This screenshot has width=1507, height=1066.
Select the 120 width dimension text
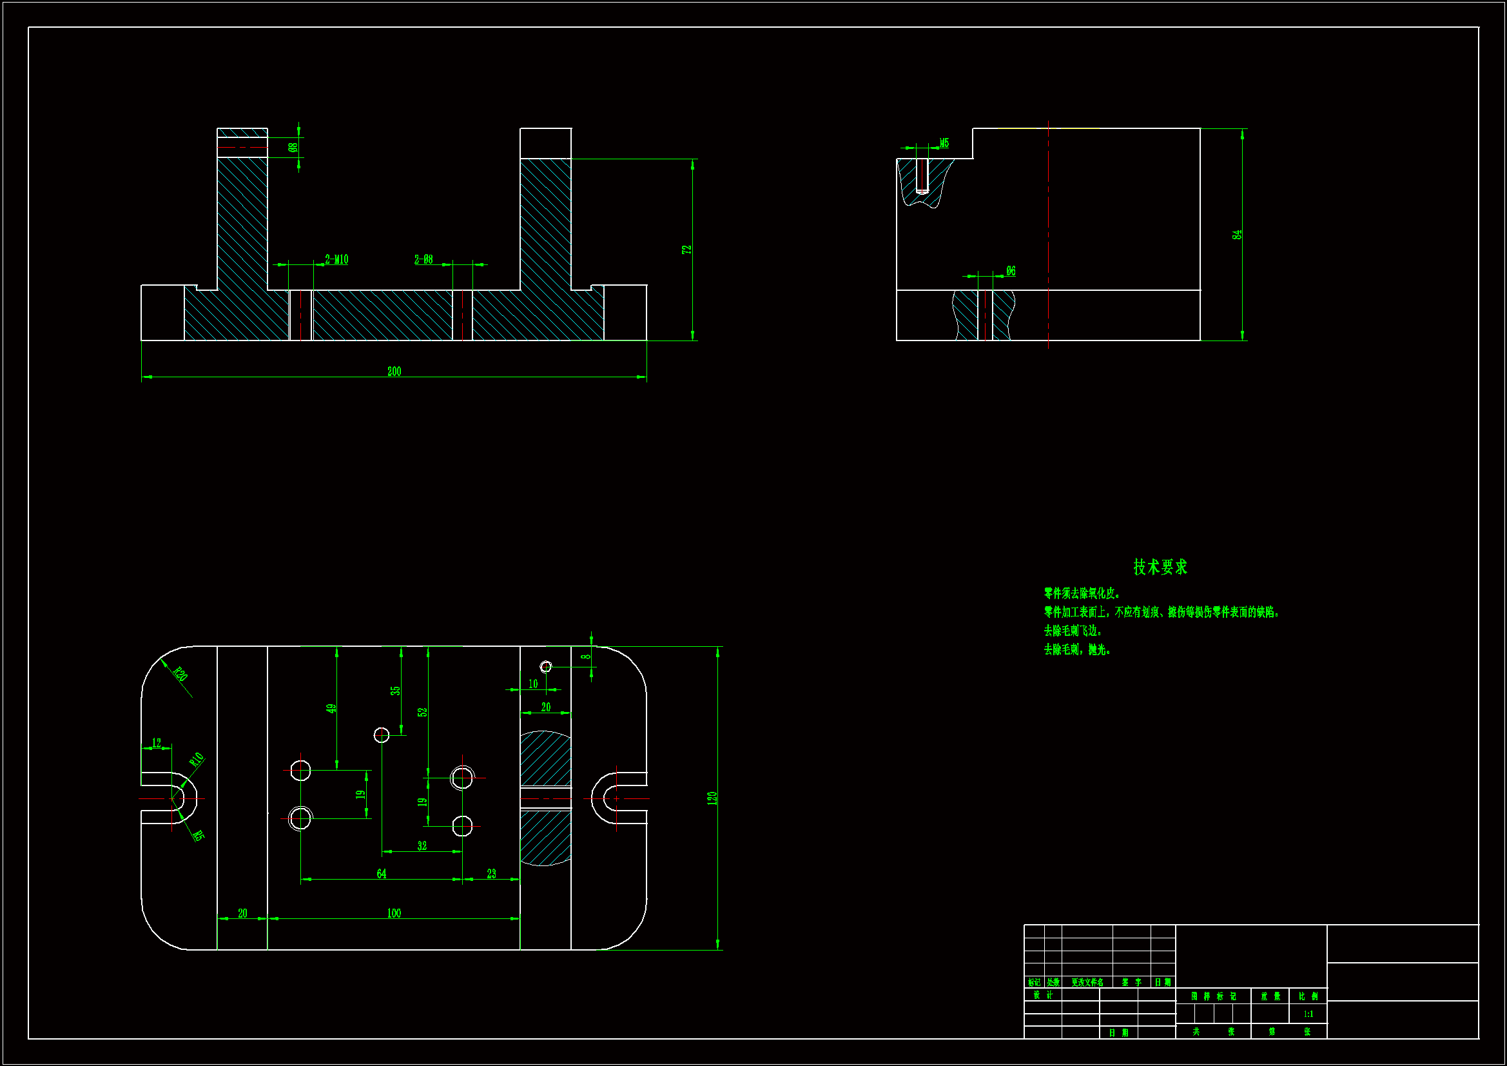point(712,798)
